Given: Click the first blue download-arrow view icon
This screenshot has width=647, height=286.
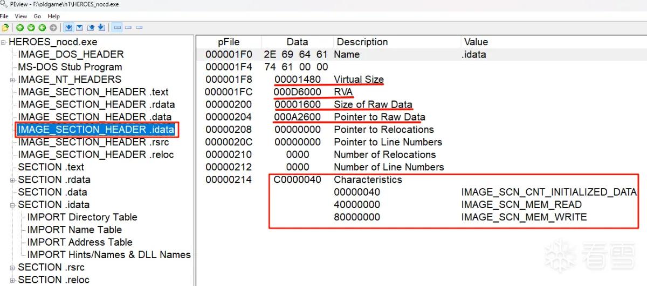Looking at the screenshot, I should (68, 27).
